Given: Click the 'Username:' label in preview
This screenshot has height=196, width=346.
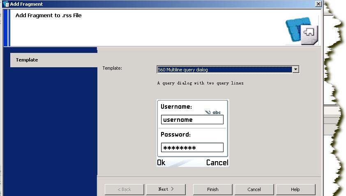Looking at the screenshot, I should (176, 107).
